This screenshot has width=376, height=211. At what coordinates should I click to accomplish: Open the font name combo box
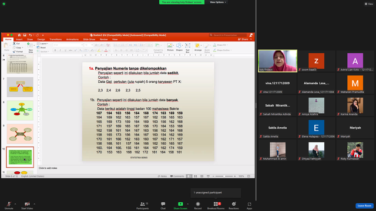pos(68,45)
